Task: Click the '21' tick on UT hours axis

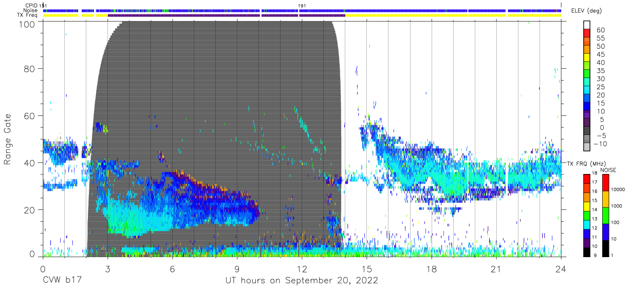Action: point(496,269)
